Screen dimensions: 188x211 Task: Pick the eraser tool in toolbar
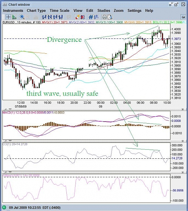77,17
